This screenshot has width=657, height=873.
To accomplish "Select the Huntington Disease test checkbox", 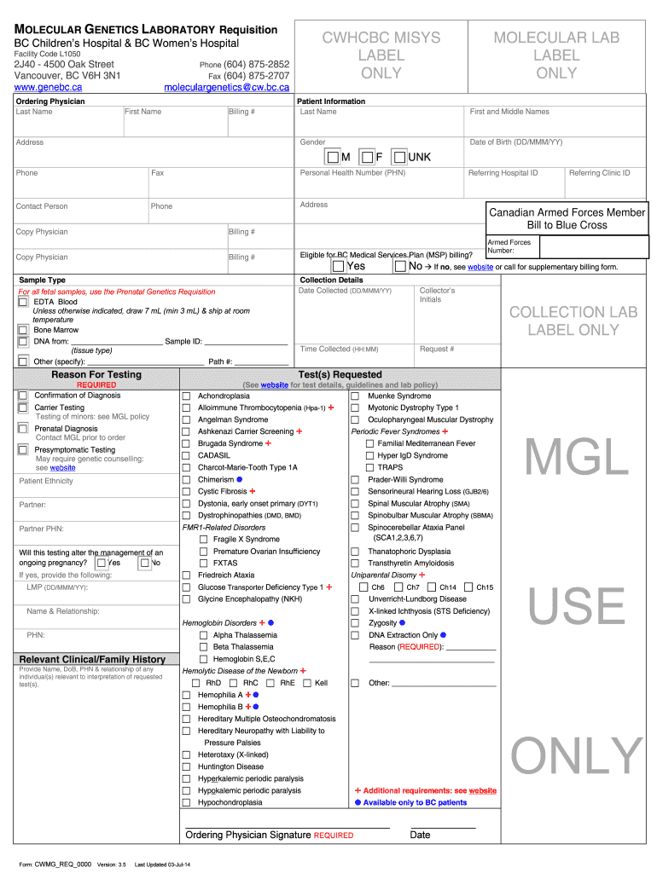I will 186,766.
